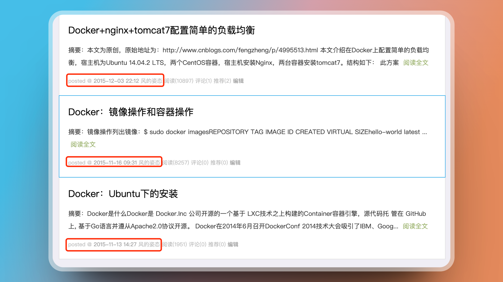The image size is (503, 282).
Task: Click 推荐(0) on the 镜像操作 post
Action: tap(219, 163)
